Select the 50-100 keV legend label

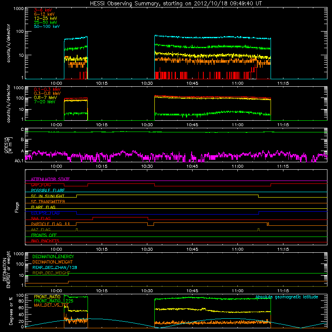click(47, 27)
